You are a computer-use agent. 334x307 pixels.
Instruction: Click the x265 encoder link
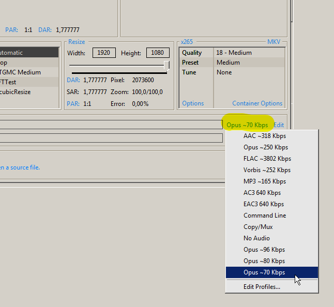coord(187,42)
